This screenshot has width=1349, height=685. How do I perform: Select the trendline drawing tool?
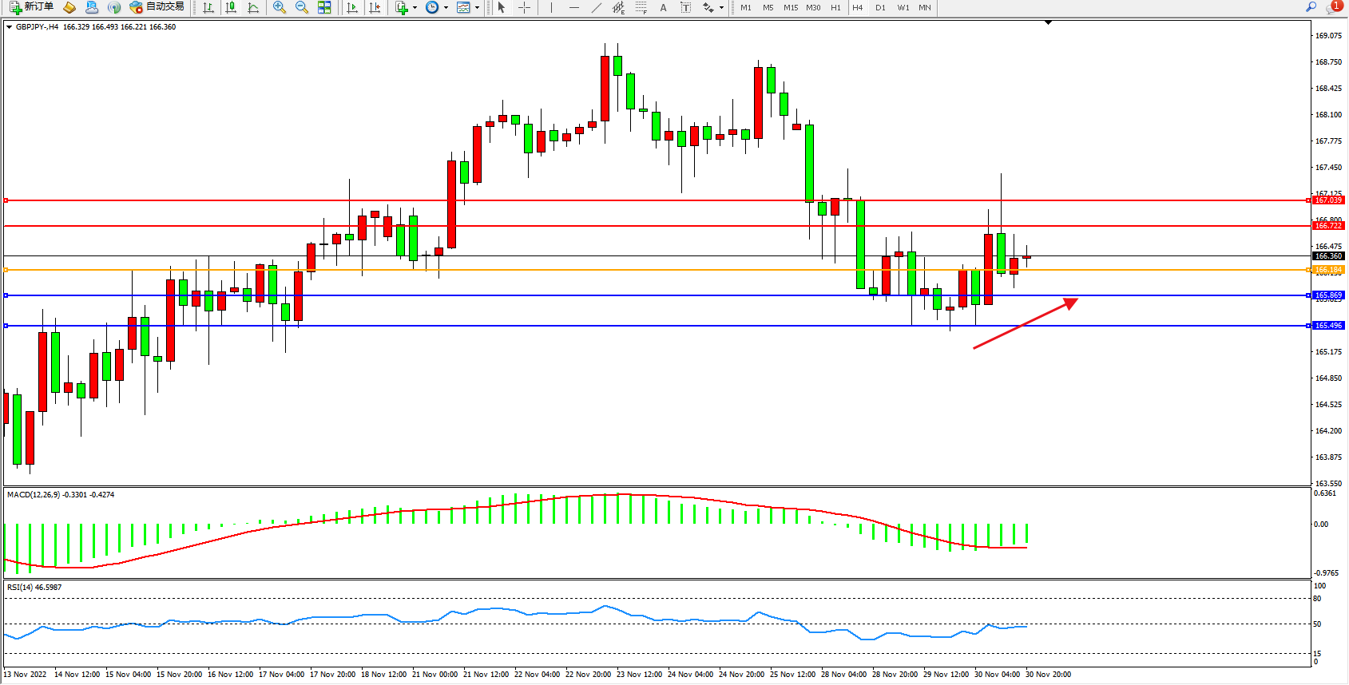596,7
